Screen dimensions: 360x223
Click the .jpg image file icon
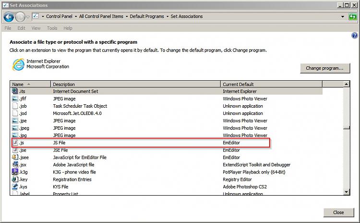coord(15,135)
